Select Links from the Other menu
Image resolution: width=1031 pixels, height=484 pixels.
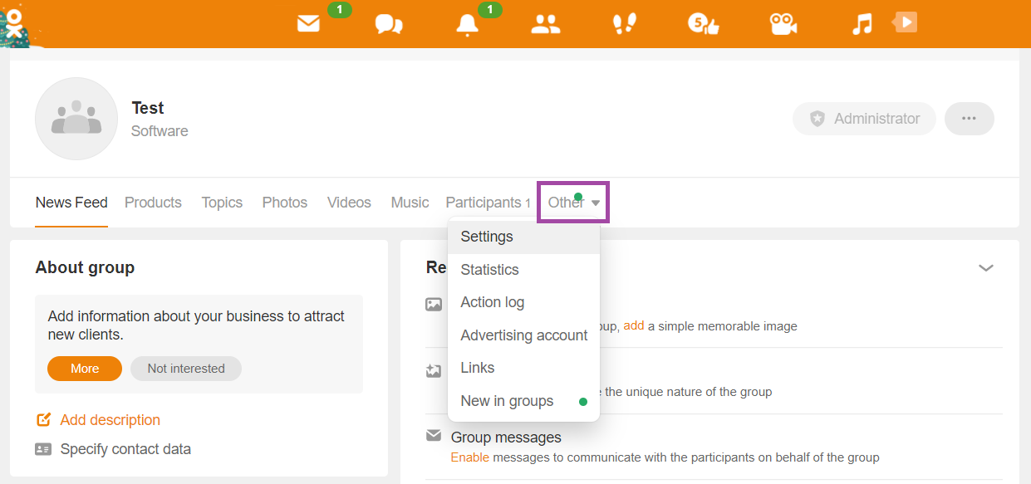pos(523,368)
